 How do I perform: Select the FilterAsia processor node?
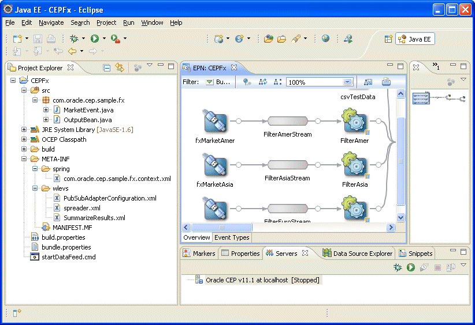pos(355,165)
